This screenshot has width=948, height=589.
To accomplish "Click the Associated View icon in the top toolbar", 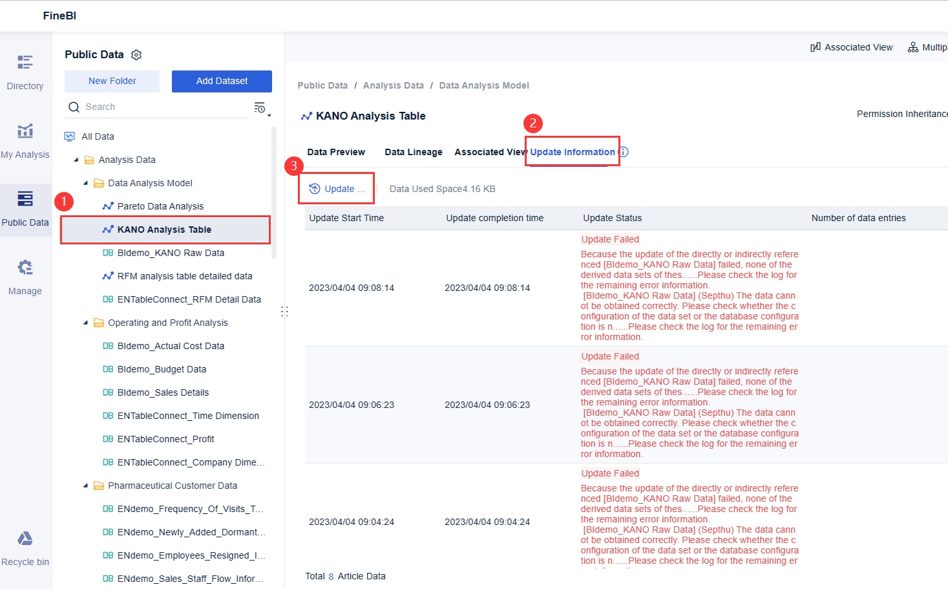I will point(816,47).
